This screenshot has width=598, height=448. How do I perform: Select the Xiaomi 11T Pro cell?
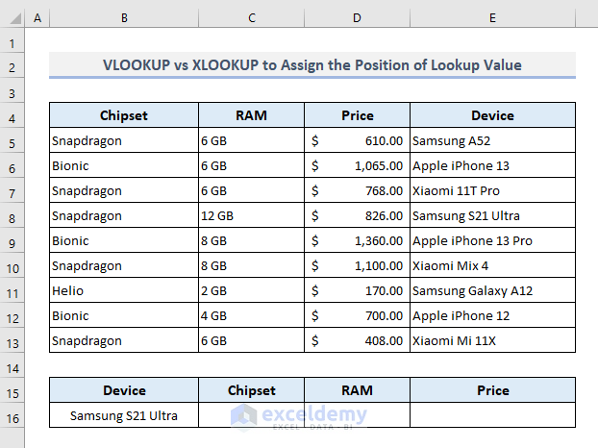493,190
